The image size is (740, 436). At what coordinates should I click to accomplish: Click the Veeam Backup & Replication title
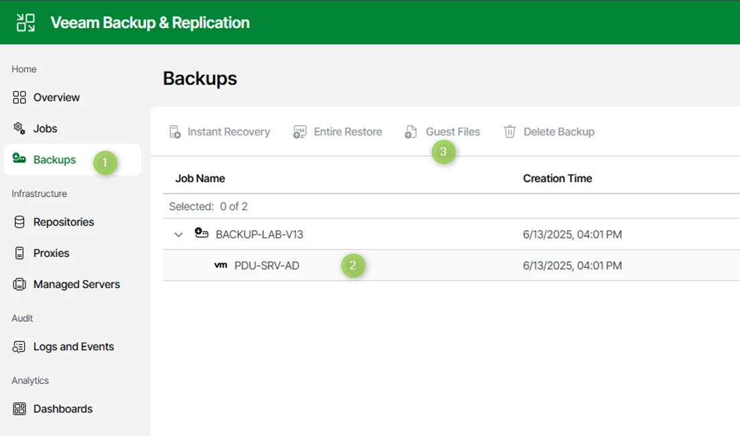[150, 23]
